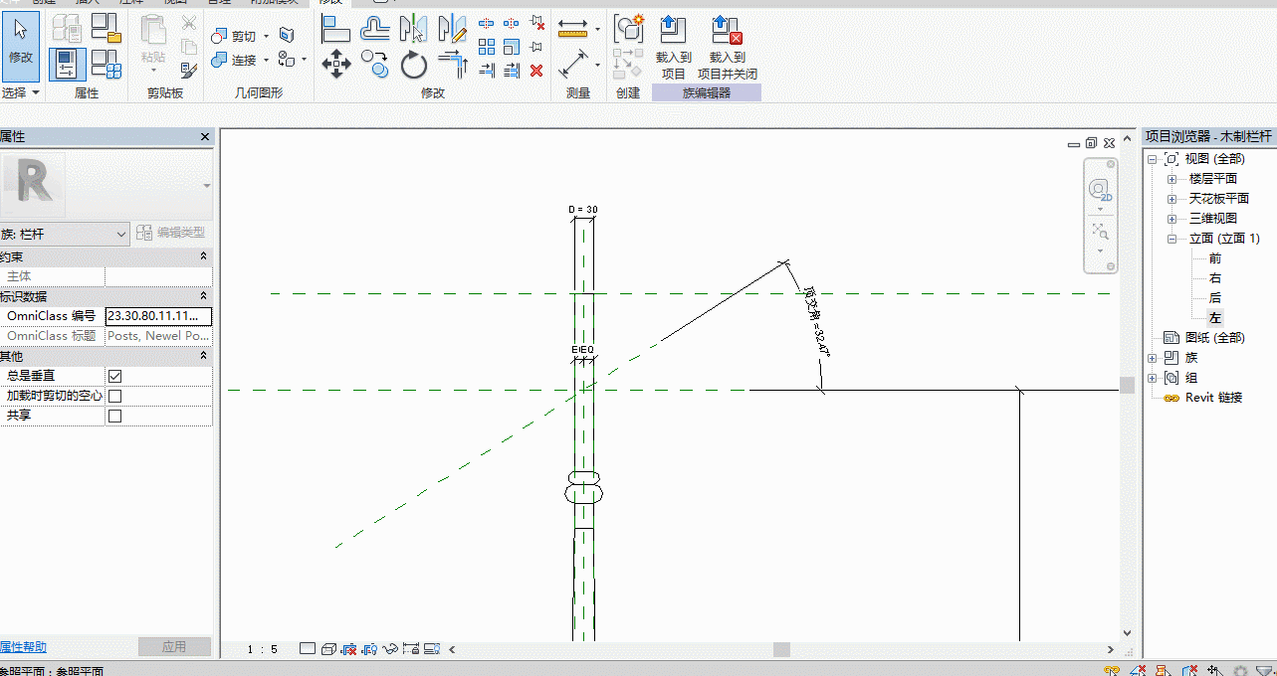1277x676 pixels.
Task: Open the 连接 geometry dropdown arrow
Action: 267,61
